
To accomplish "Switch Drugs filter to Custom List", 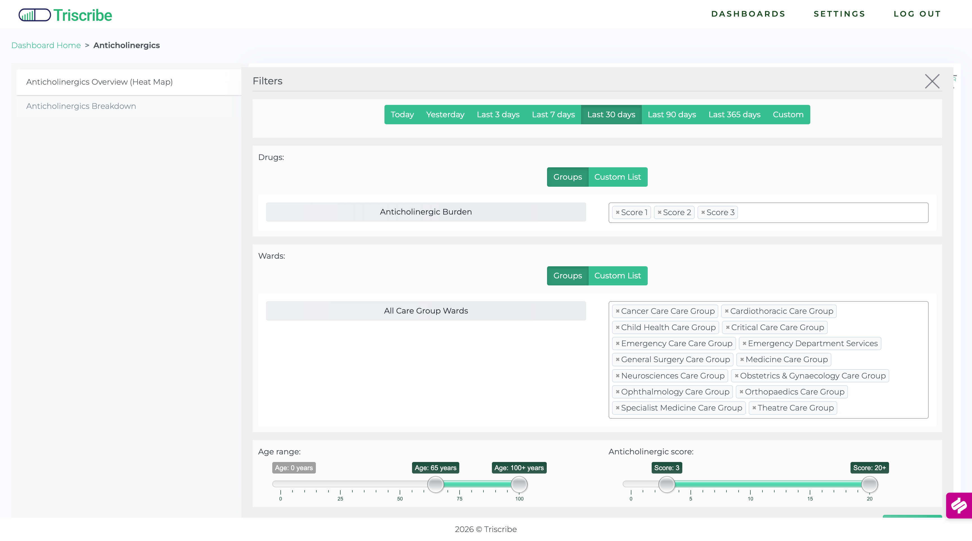I will (617, 177).
